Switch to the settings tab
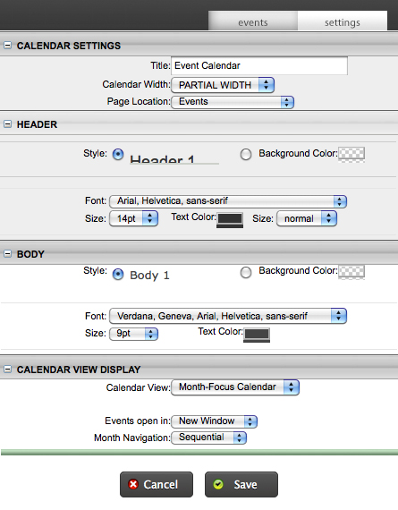398x510 pixels. [x=343, y=21]
